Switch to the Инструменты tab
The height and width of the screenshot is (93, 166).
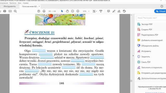point(10,6)
